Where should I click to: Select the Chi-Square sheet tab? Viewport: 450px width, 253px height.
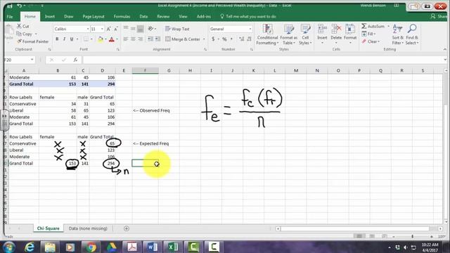point(48,228)
